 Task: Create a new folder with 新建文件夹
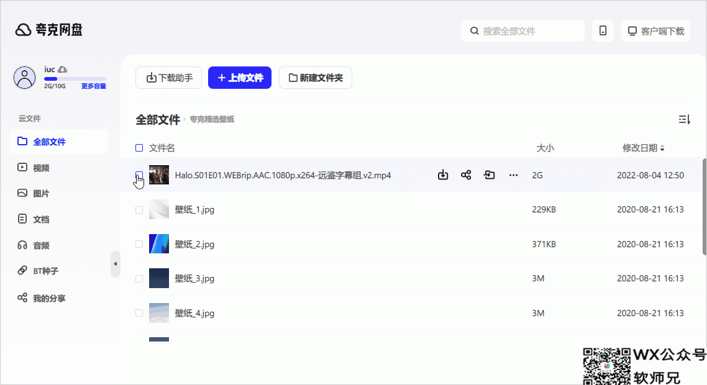(315, 78)
